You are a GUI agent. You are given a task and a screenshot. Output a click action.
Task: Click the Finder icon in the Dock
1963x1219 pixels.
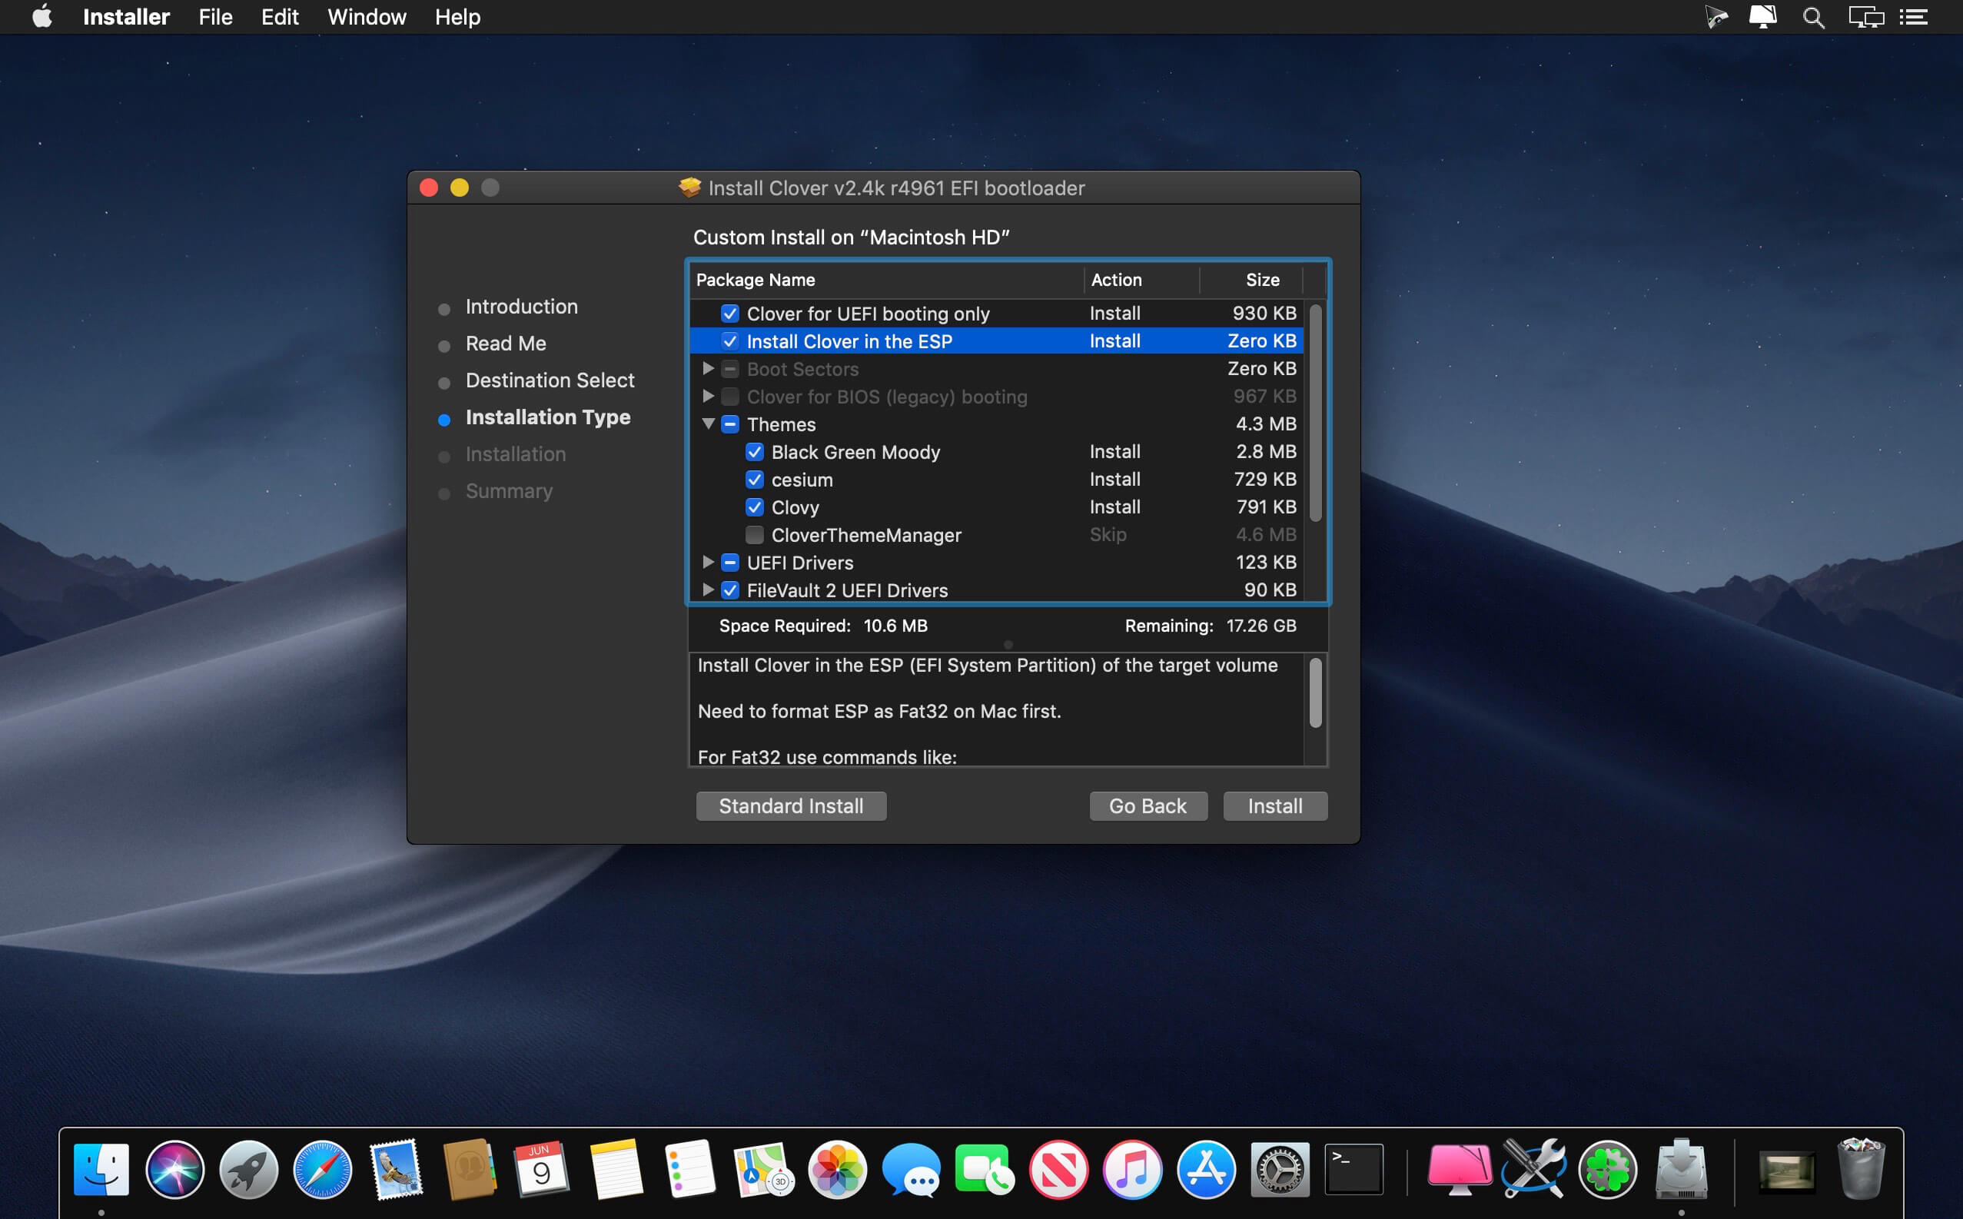[x=100, y=1168]
